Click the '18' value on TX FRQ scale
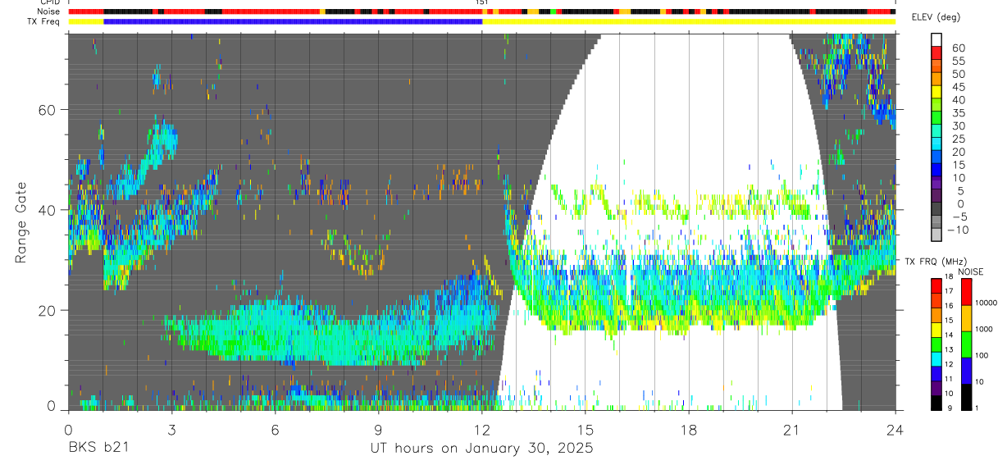This screenshot has height=465, width=1007. [x=949, y=276]
